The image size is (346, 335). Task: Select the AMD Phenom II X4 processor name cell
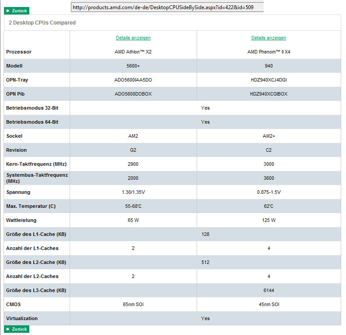click(x=268, y=52)
